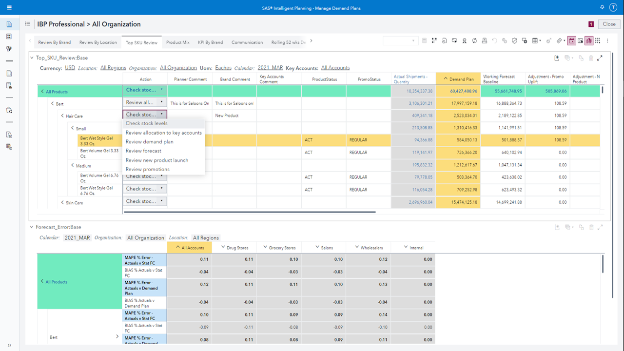Switch to Product Mix tab
Image resolution: width=624 pixels, height=351 pixels.
[x=177, y=42]
